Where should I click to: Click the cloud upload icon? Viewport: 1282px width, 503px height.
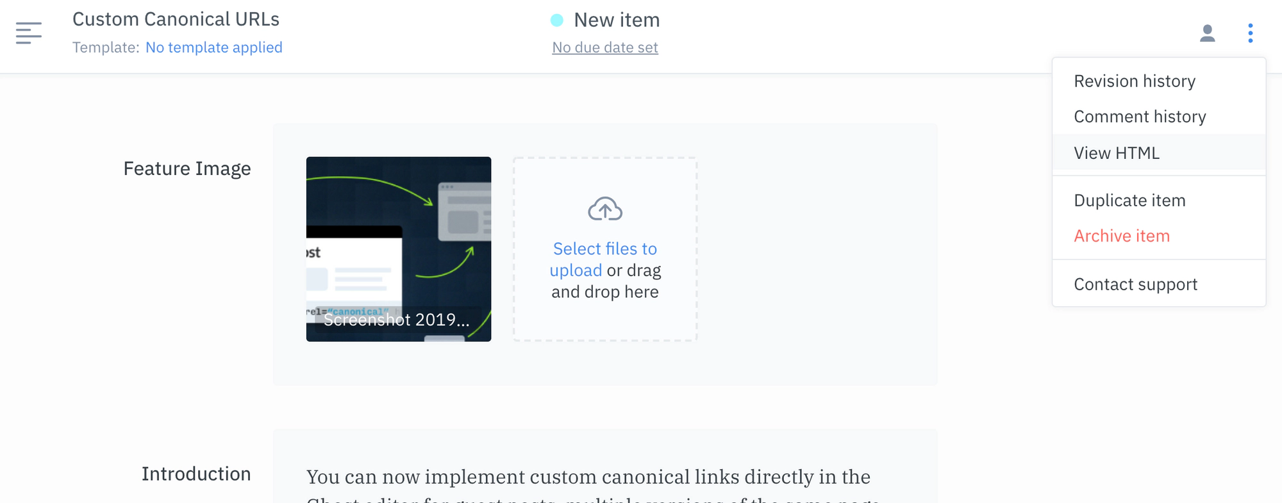pos(605,210)
